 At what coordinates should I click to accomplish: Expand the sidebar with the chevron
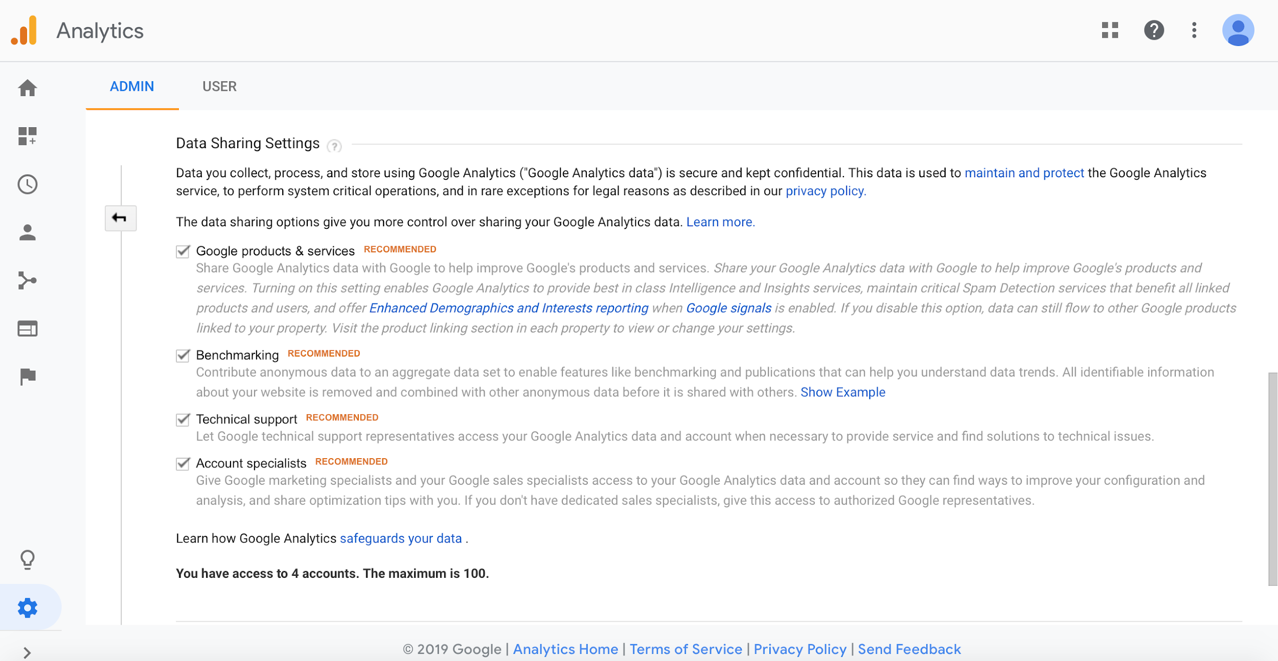click(x=28, y=652)
